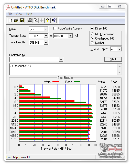Choose the Neither radio option
This screenshot has height=165, width=131.
[x=92, y=43]
